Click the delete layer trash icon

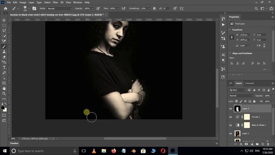[x=268, y=144]
